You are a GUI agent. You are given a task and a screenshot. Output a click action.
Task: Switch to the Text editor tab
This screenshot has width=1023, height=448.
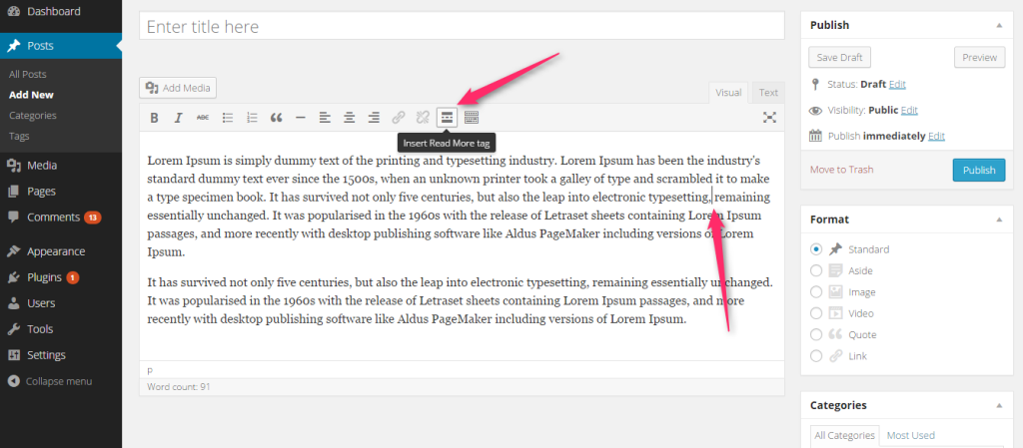click(768, 93)
